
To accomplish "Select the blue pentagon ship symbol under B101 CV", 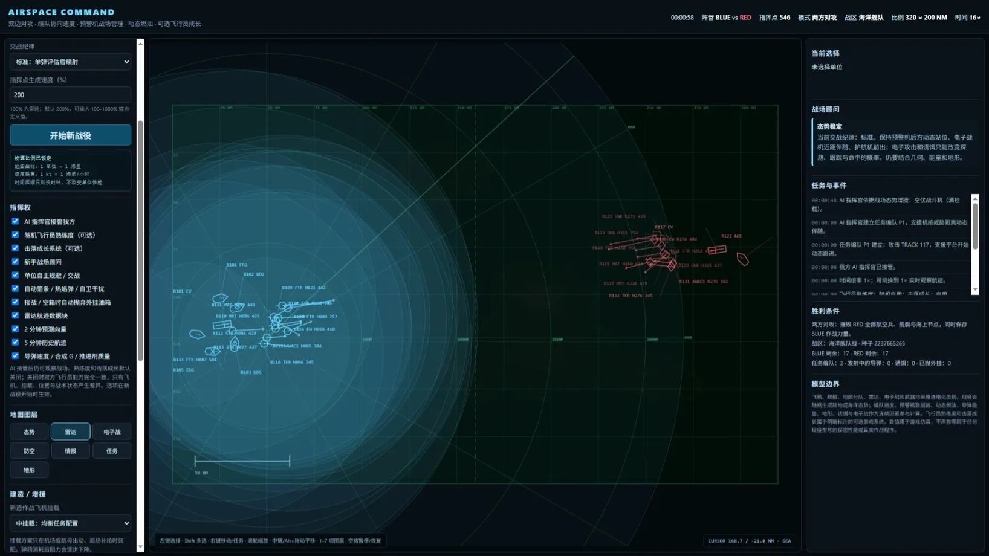I will pos(220,298).
